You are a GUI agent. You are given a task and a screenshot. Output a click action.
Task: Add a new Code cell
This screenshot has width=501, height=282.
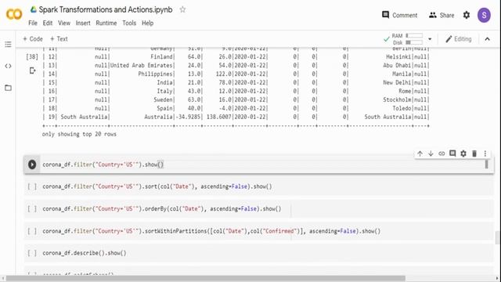click(33, 38)
